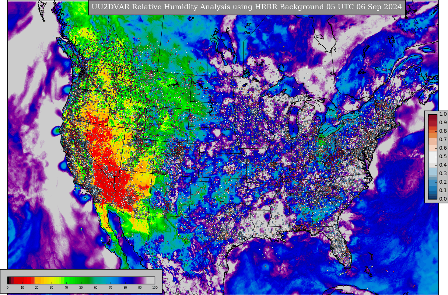Pick the green segment of humidity colorbar
The height and width of the screenshot is (295, 448).
pyautogui.click(x=77, y=280)
